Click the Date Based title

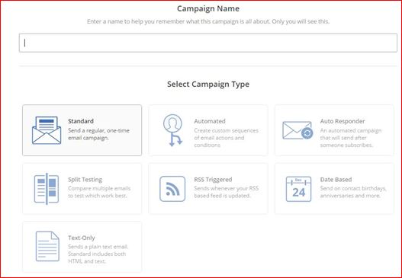point(336,180)
